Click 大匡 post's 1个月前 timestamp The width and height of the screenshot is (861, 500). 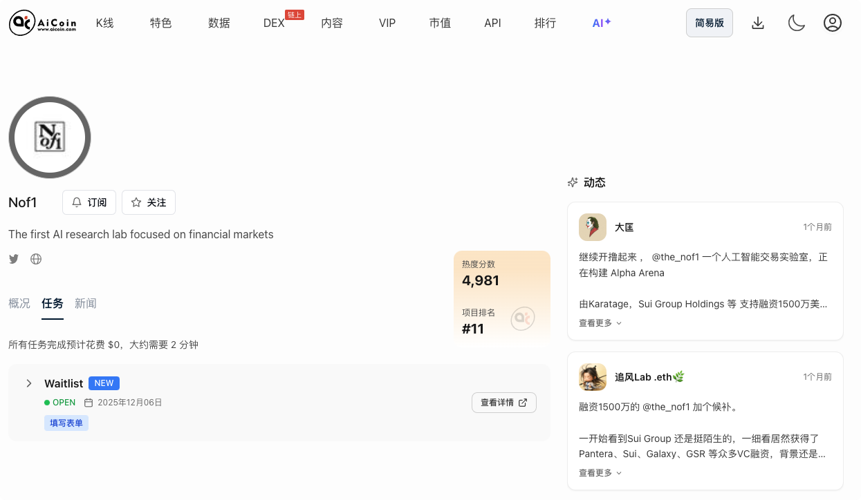(817, 227)
